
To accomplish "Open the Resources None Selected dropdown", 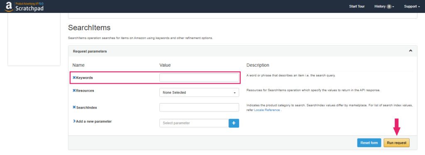I will click(x=199, y=92).
